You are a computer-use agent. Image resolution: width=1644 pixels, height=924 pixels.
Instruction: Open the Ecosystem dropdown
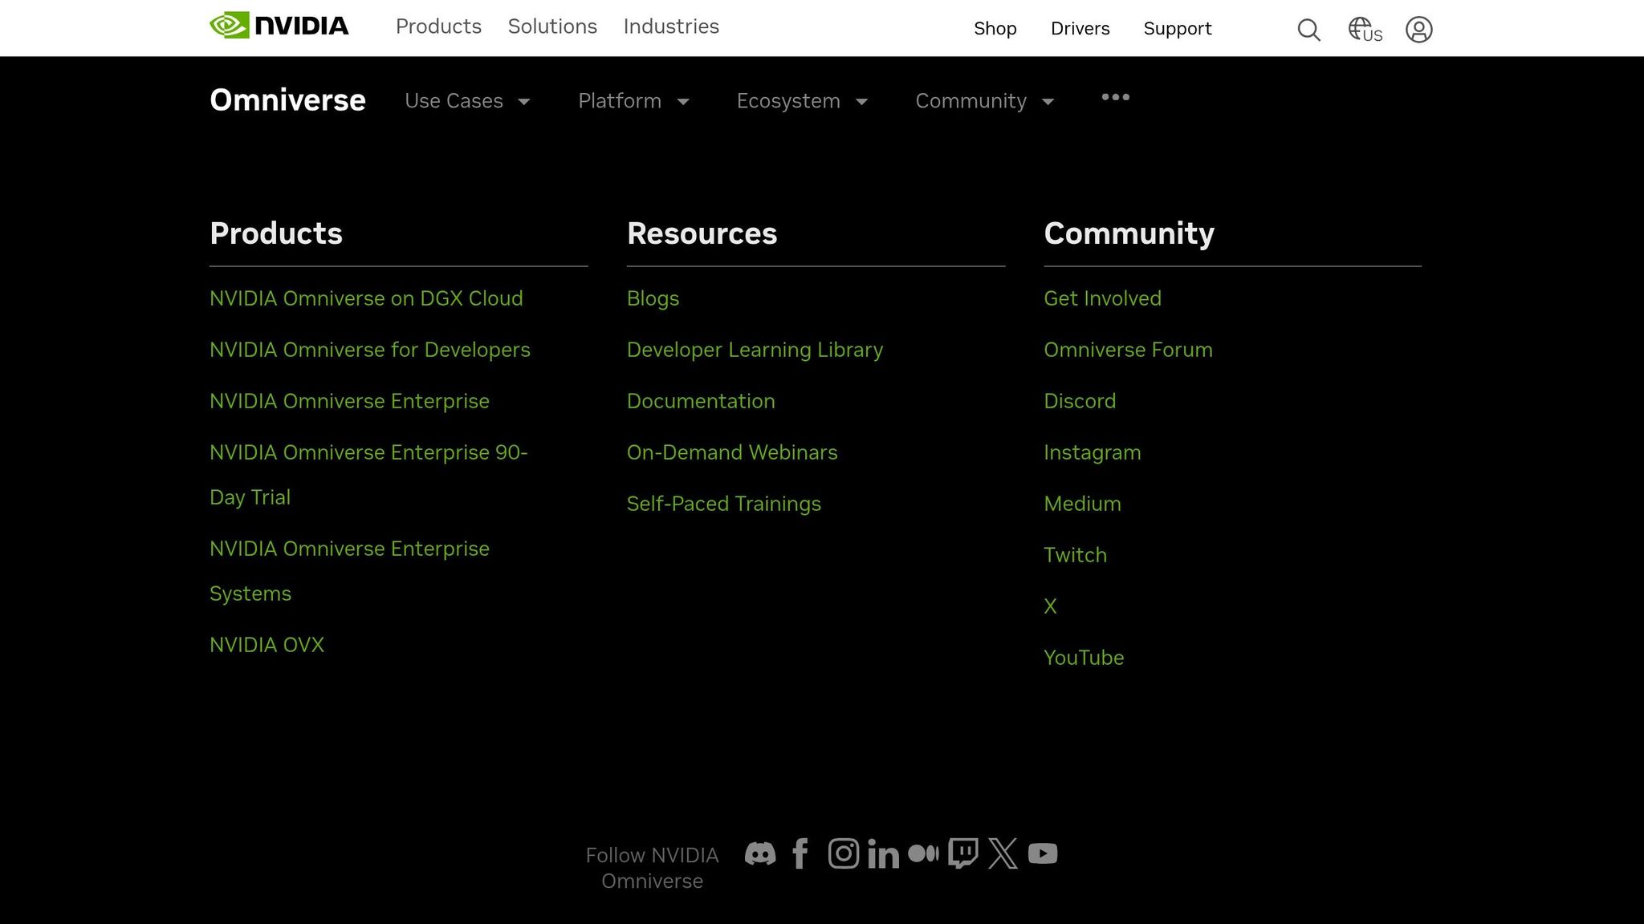tap(802, 101)
